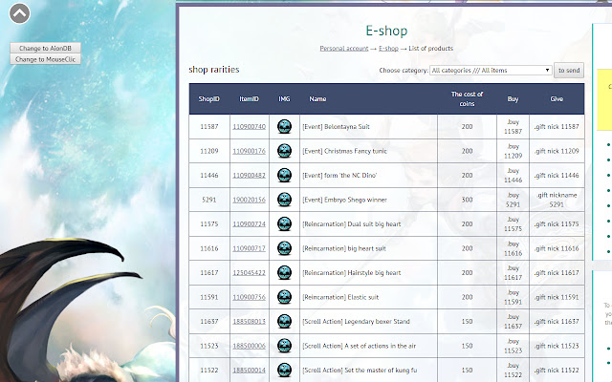Click the '.gift nick 11209' command cell

[x=557, y=151]
